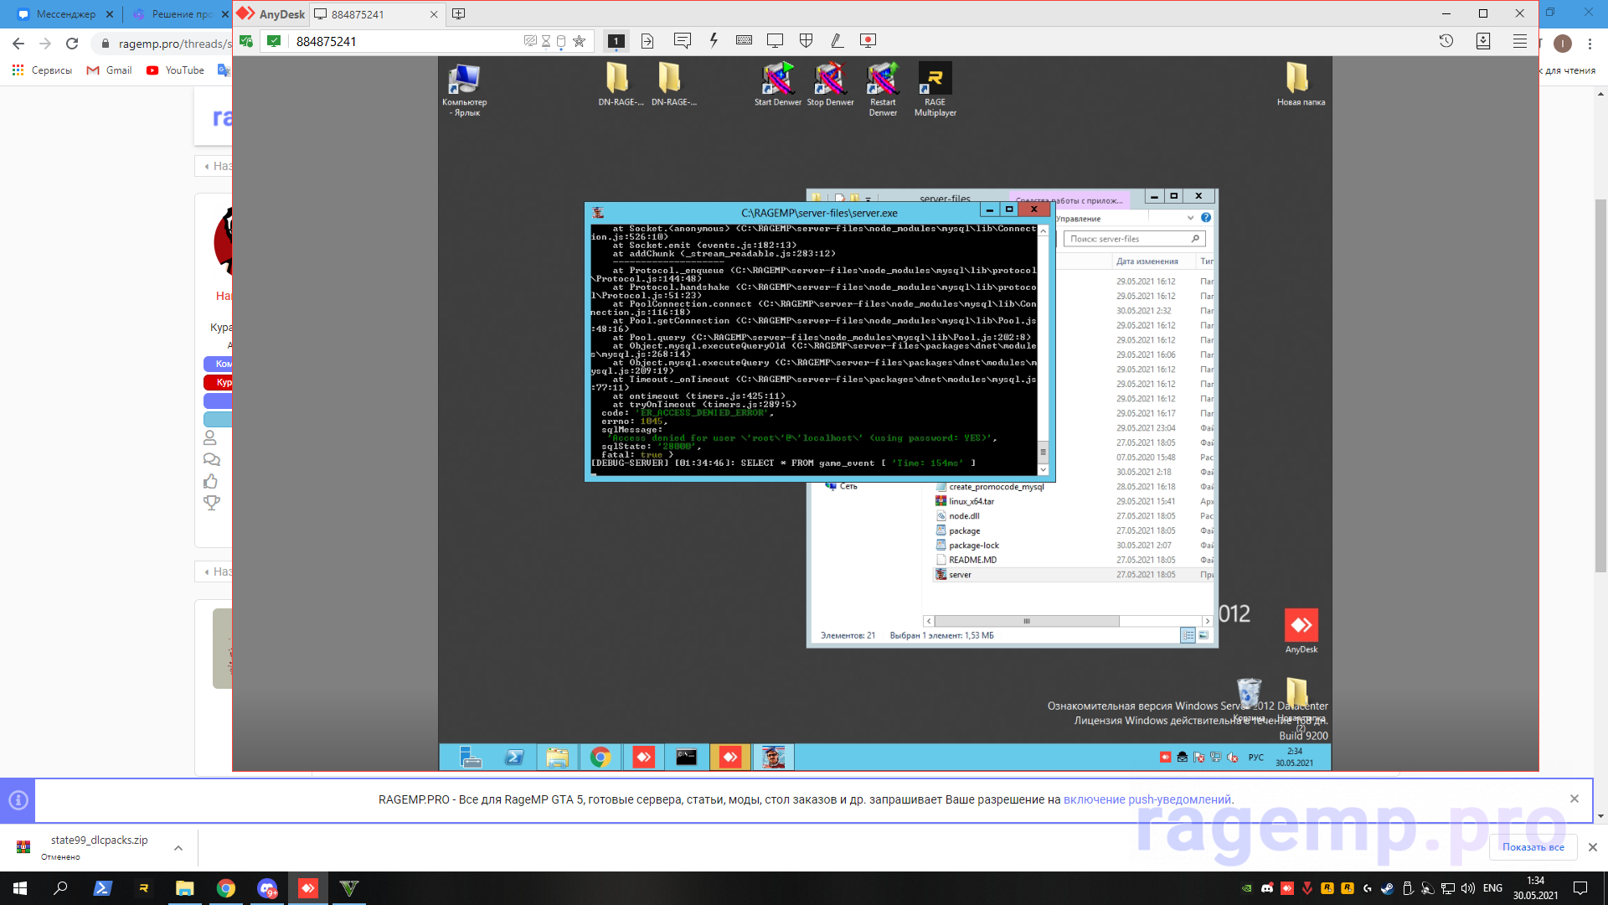1608x905 pixels.
Task: Sort by Дата изменения column header
Action: (1147, 261)
